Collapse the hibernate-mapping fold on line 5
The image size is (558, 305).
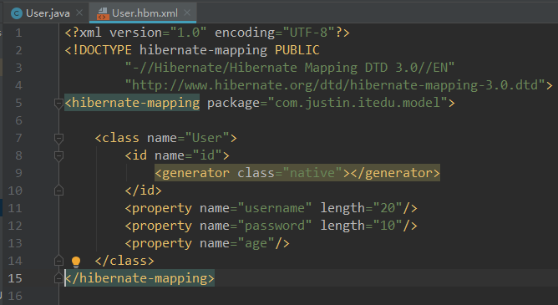pos(58,104)
